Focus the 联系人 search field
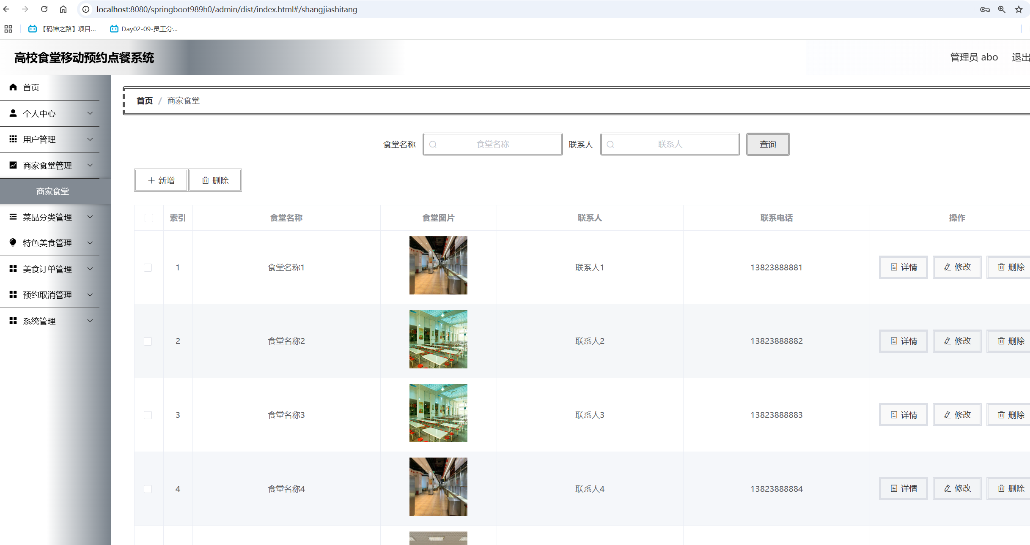The height and width of the screenshot is (545, 1030). [670, 144]
